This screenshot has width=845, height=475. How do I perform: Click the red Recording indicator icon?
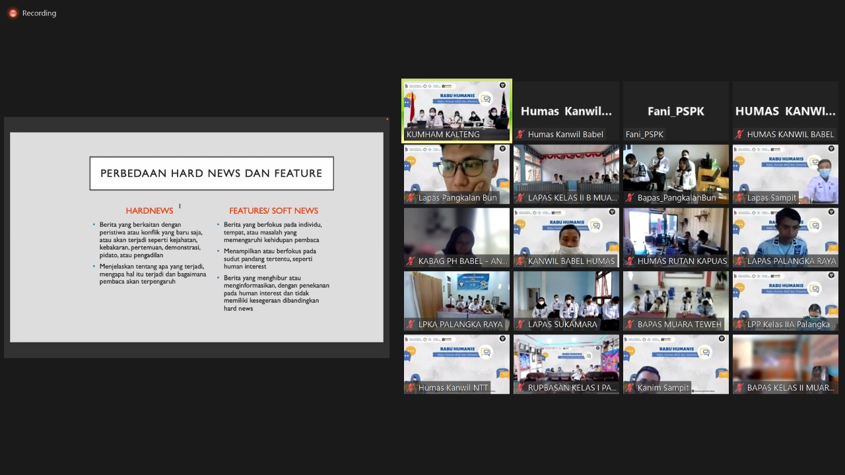click(13, 13)
